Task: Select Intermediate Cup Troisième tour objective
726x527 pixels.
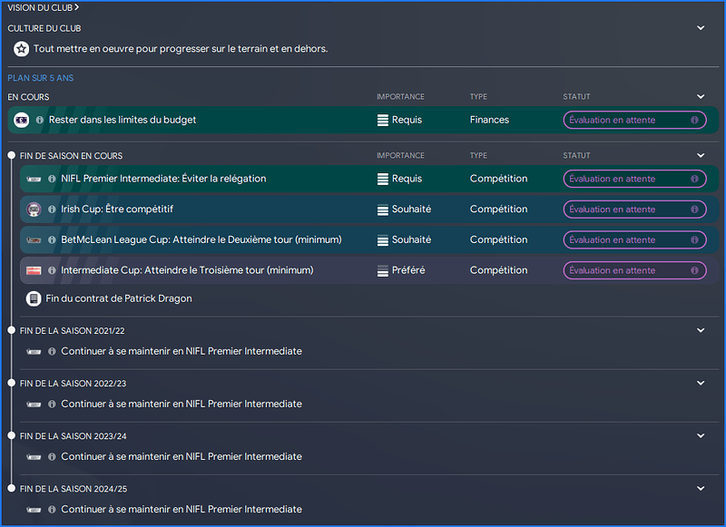Action: [x=187, y=270]
